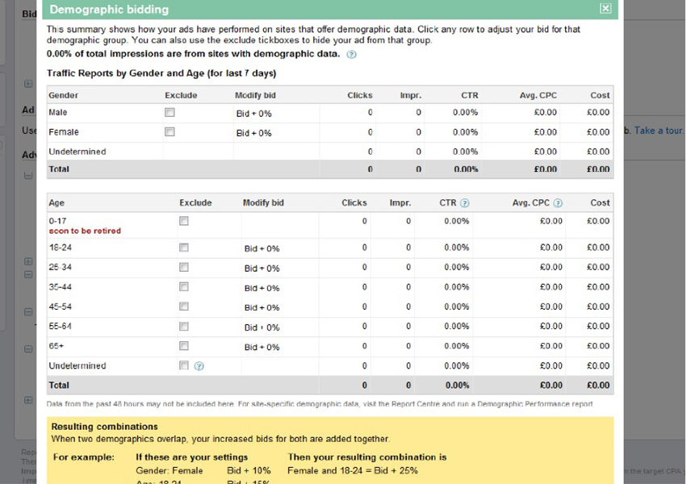Click 'Traffic Reports by Gender and Age' heading
The height and width of the screenshot is (484, 687).
[161, 73]
